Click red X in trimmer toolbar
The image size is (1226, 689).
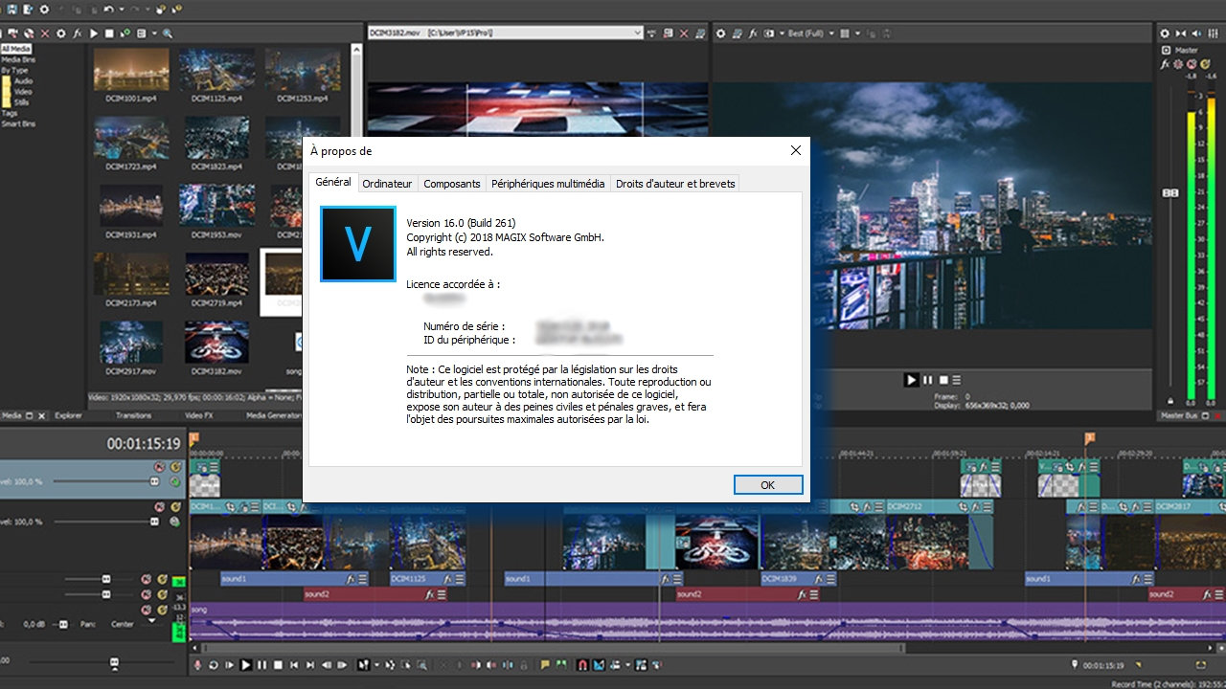pos(684,33)
